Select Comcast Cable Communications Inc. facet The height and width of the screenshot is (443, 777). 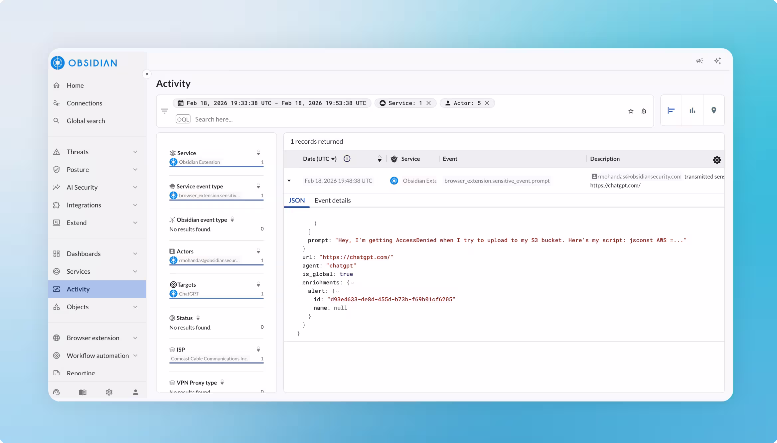tap(217, 359)
